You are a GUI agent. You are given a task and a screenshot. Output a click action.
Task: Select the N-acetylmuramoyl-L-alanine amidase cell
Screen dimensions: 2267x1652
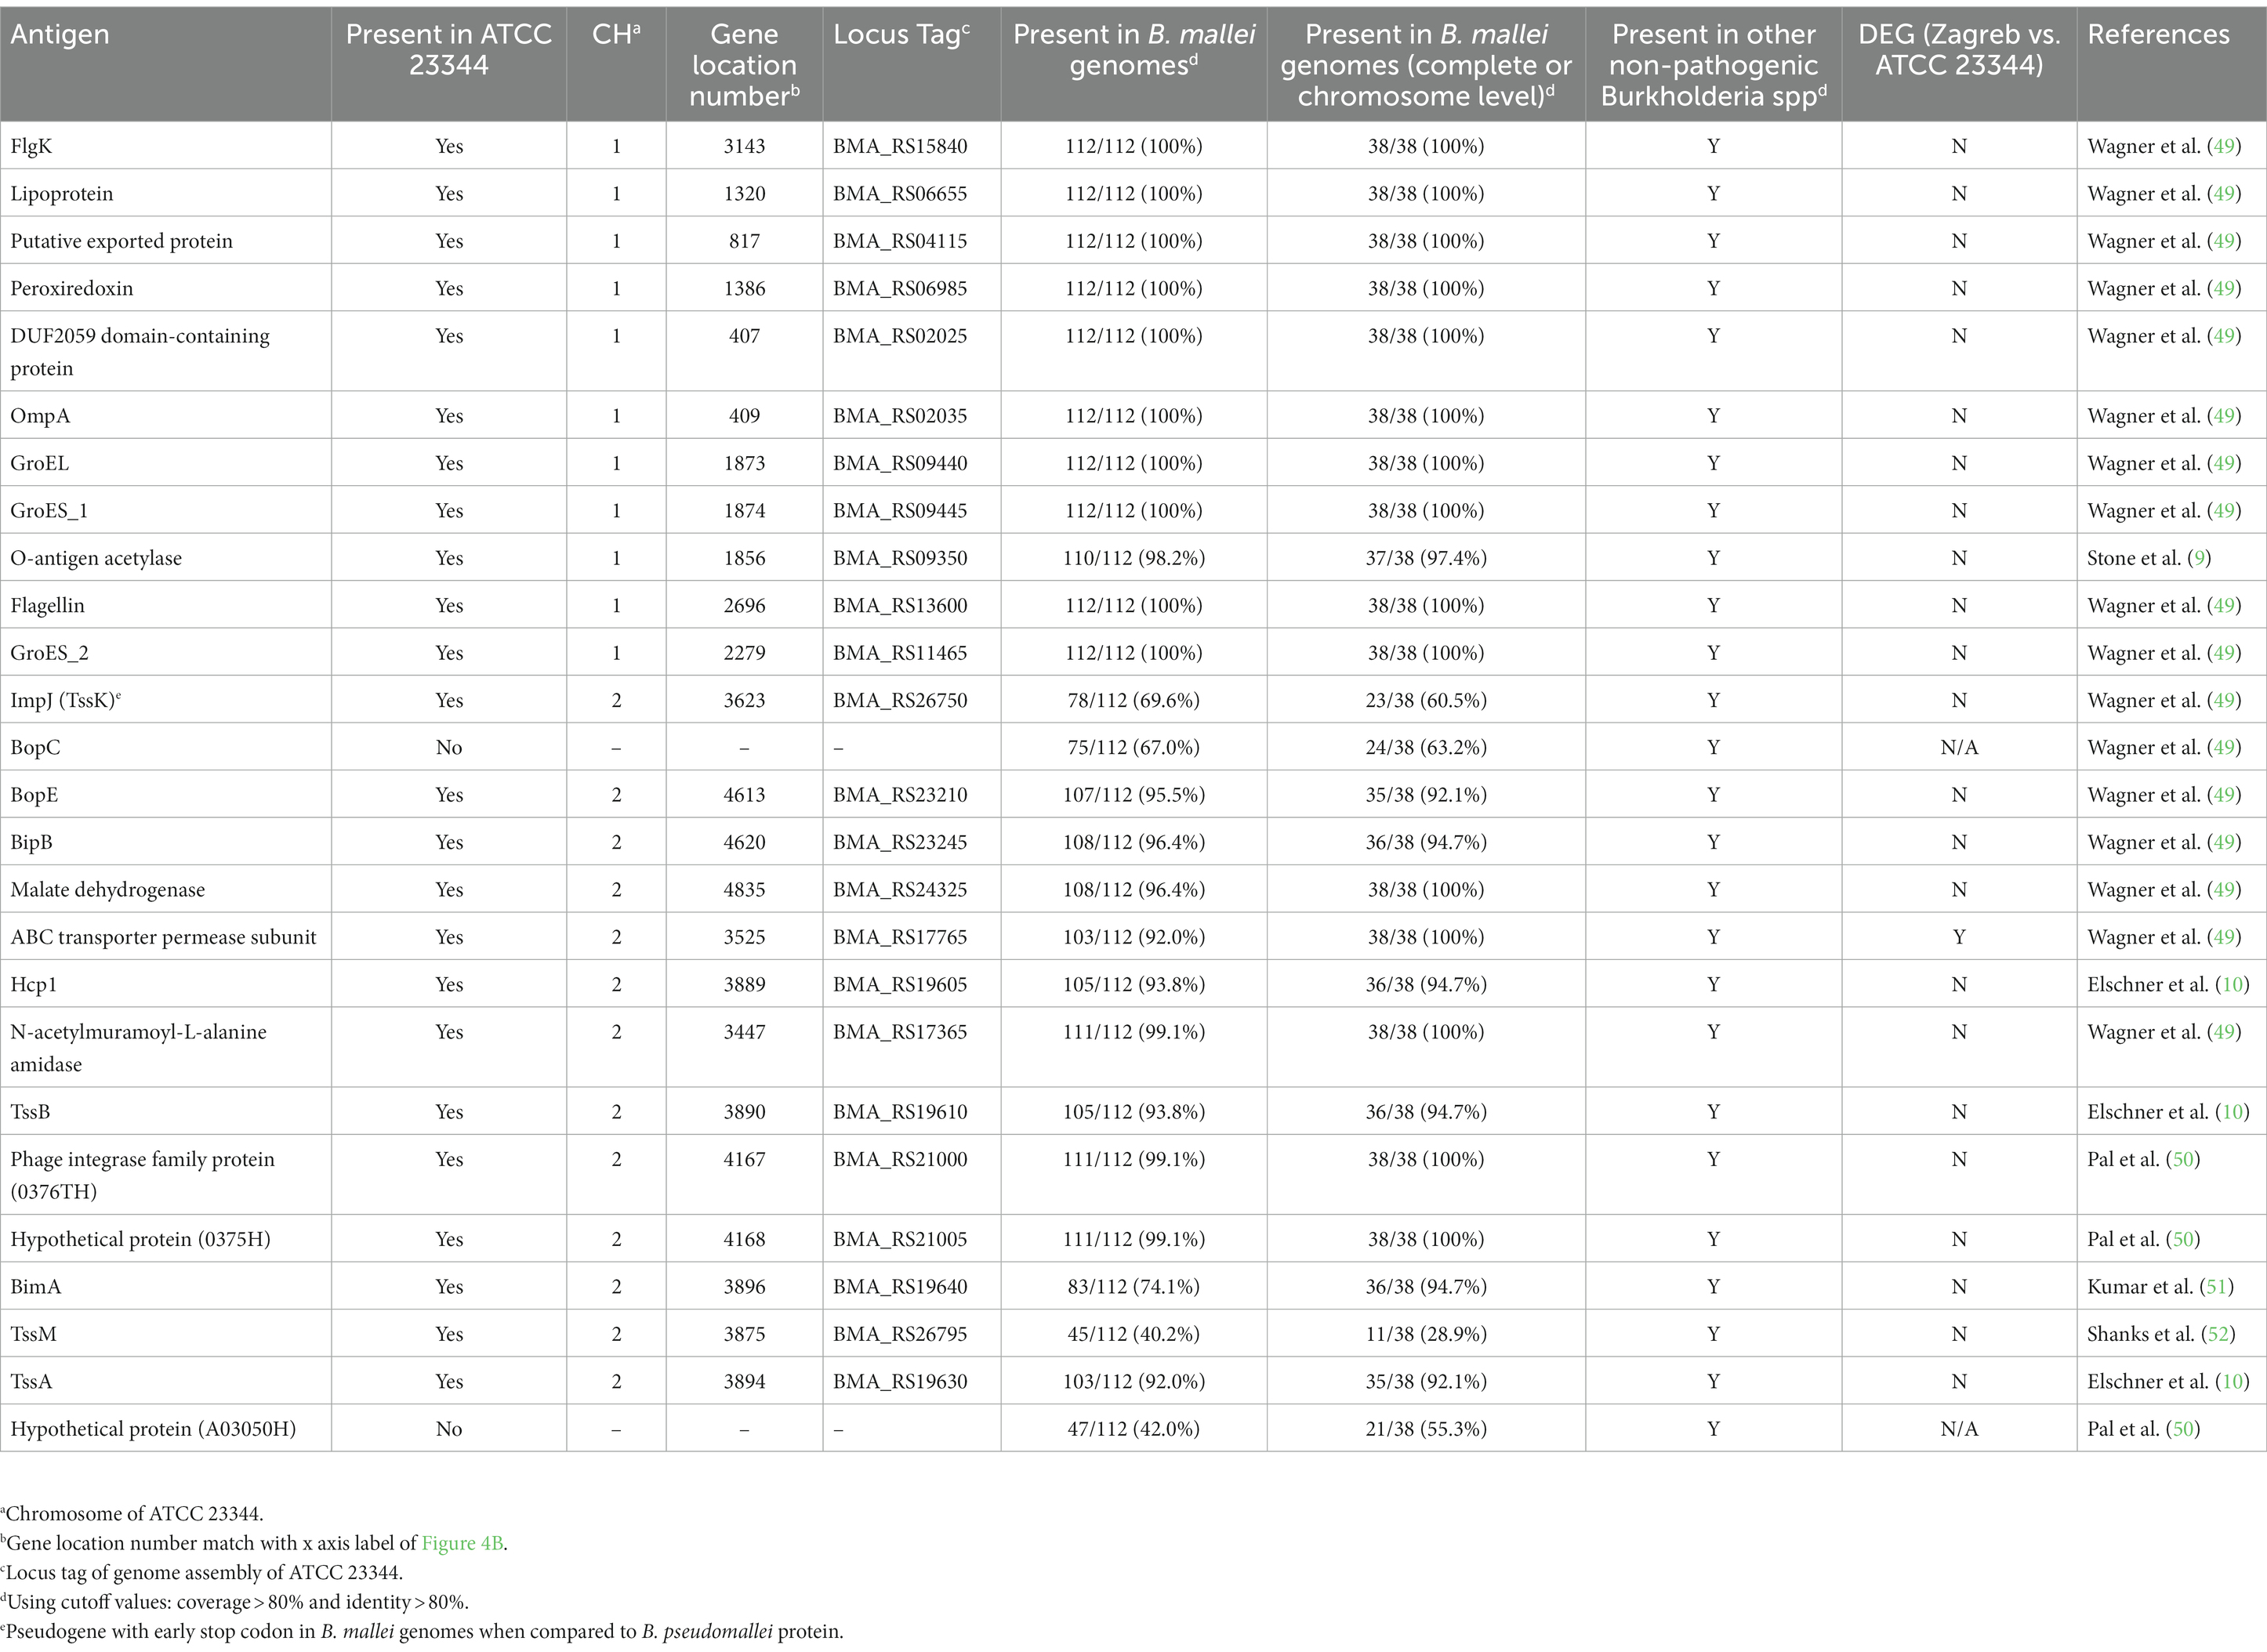166,1047
